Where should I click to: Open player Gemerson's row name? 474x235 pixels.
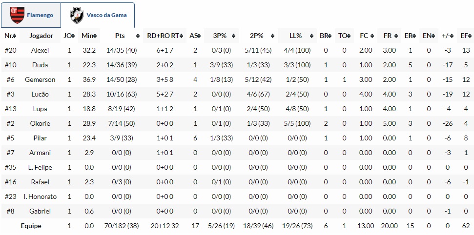click(x=40, y=80)
